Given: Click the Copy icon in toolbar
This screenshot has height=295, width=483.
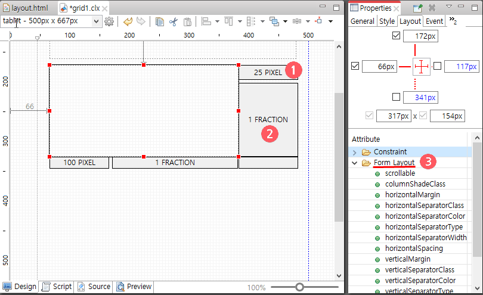Looking at the screenshot, I should tap(160, 21).
